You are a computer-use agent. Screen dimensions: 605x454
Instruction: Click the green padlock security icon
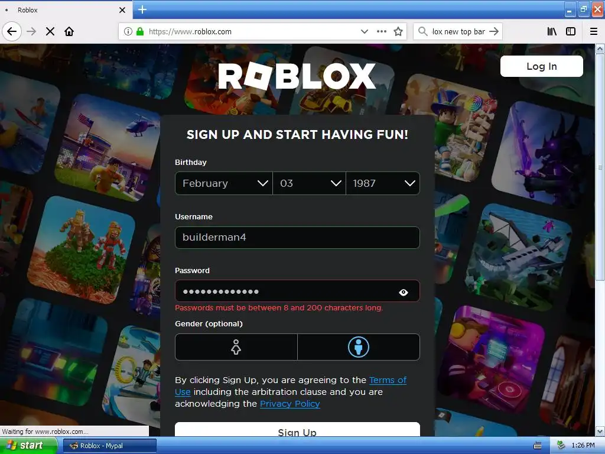tap(139, 31)
